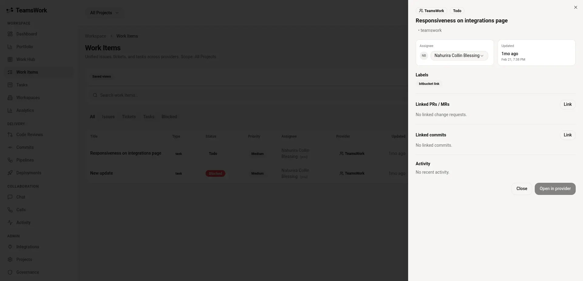Click the Workspaces building icon
The height and width of the screenshot is (281, 583).
tap(10, 98)
